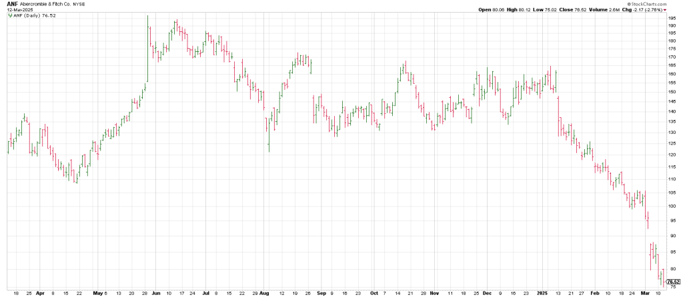Click the ANF ticker symbol in the title
683x297 pixels.
(x=12, y=4)
